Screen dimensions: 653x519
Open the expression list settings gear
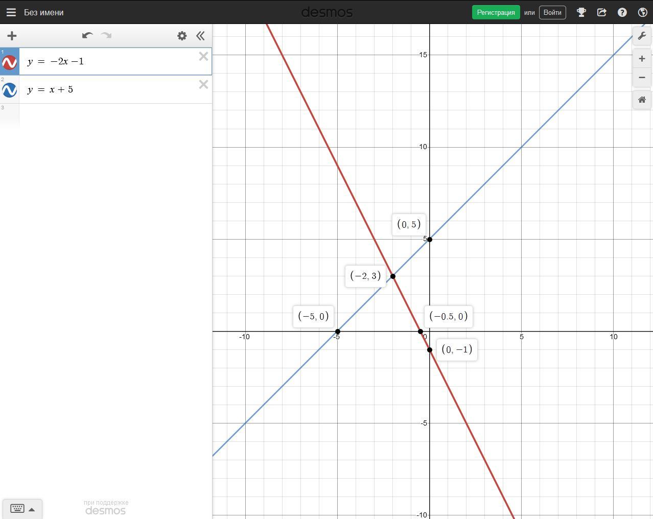[x=182, y=36]
